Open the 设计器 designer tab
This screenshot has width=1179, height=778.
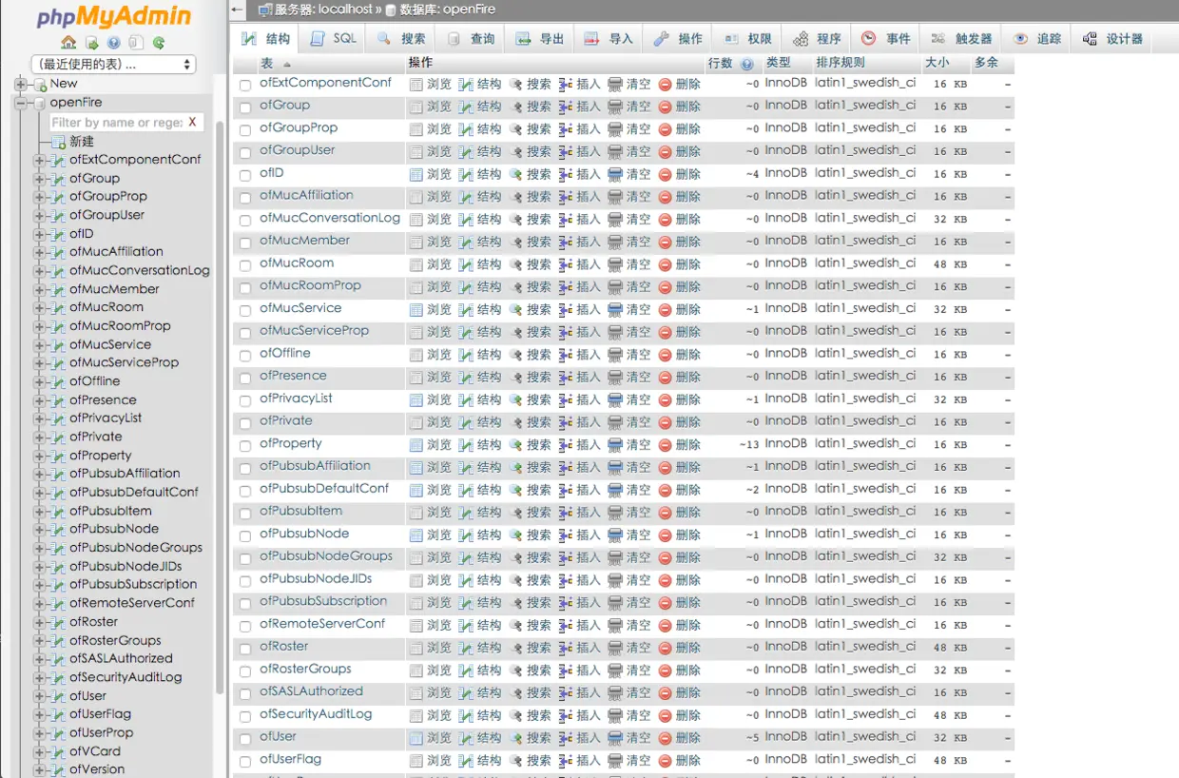click(1112, 39)
